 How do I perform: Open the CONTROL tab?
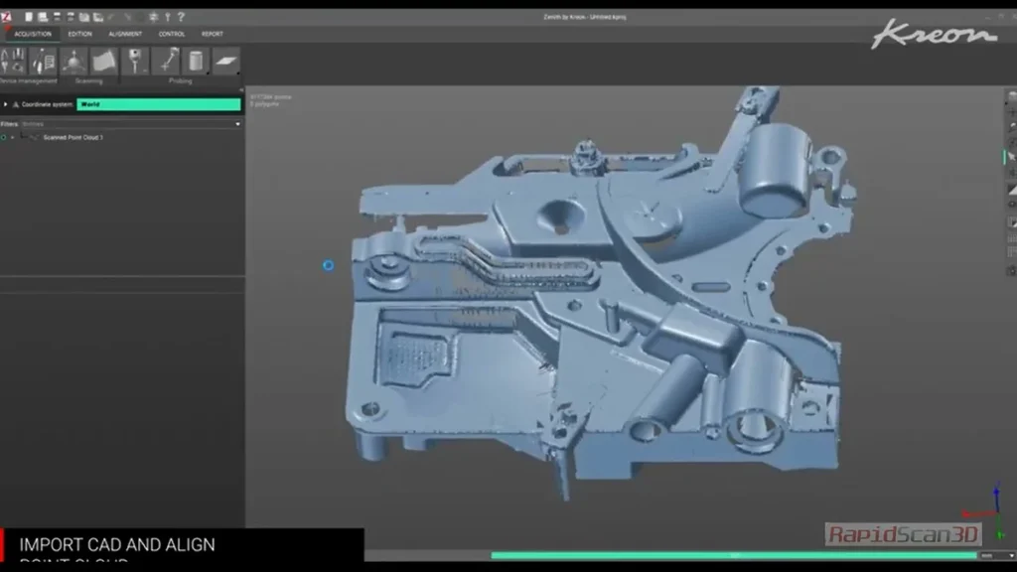[172, 34]
